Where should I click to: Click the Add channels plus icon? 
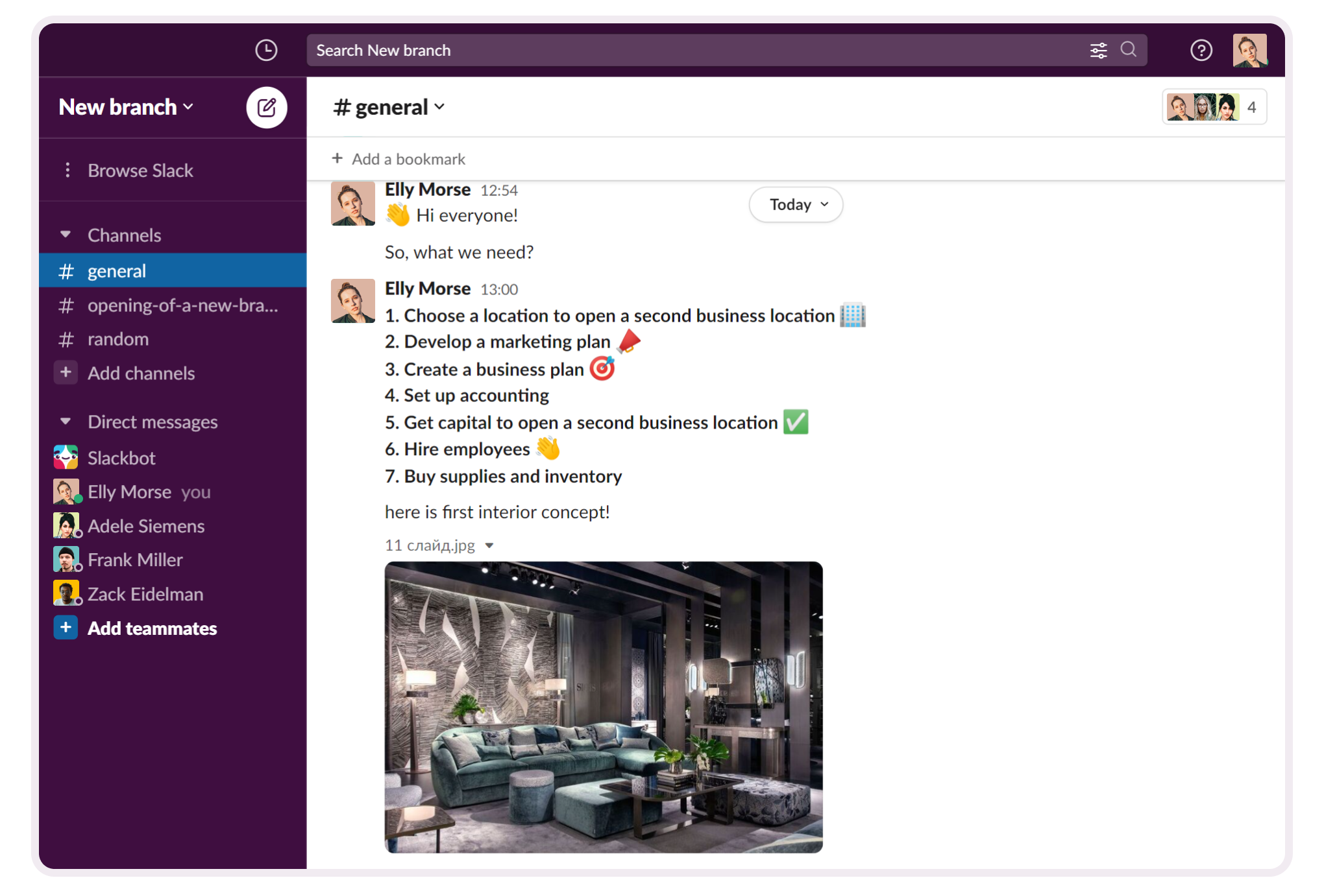(x=66, y=373)
